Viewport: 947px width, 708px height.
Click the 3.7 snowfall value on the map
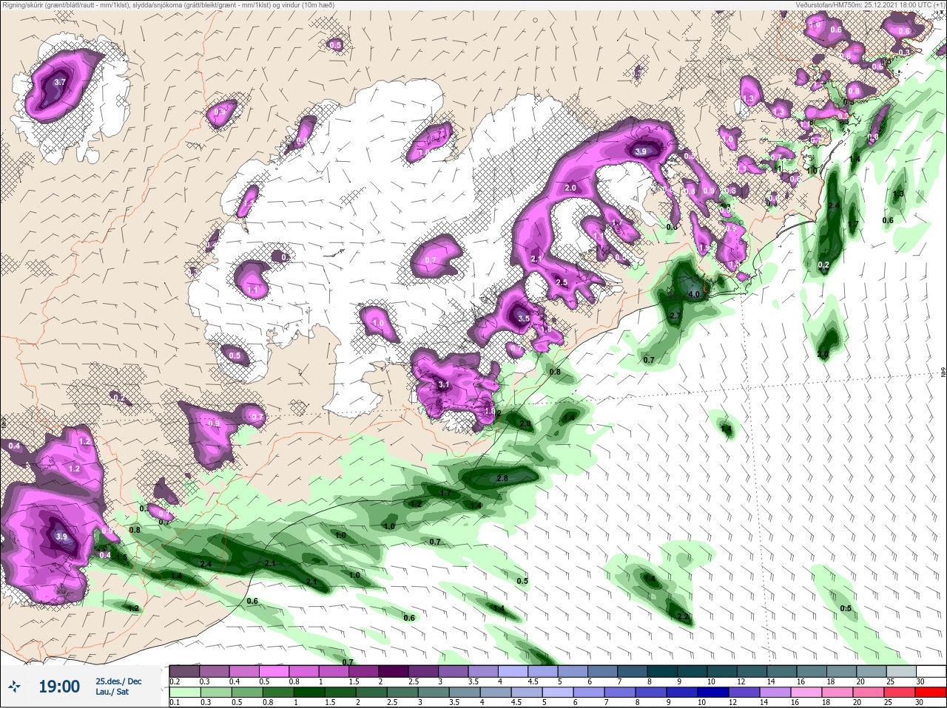click(x=61, y=82)
